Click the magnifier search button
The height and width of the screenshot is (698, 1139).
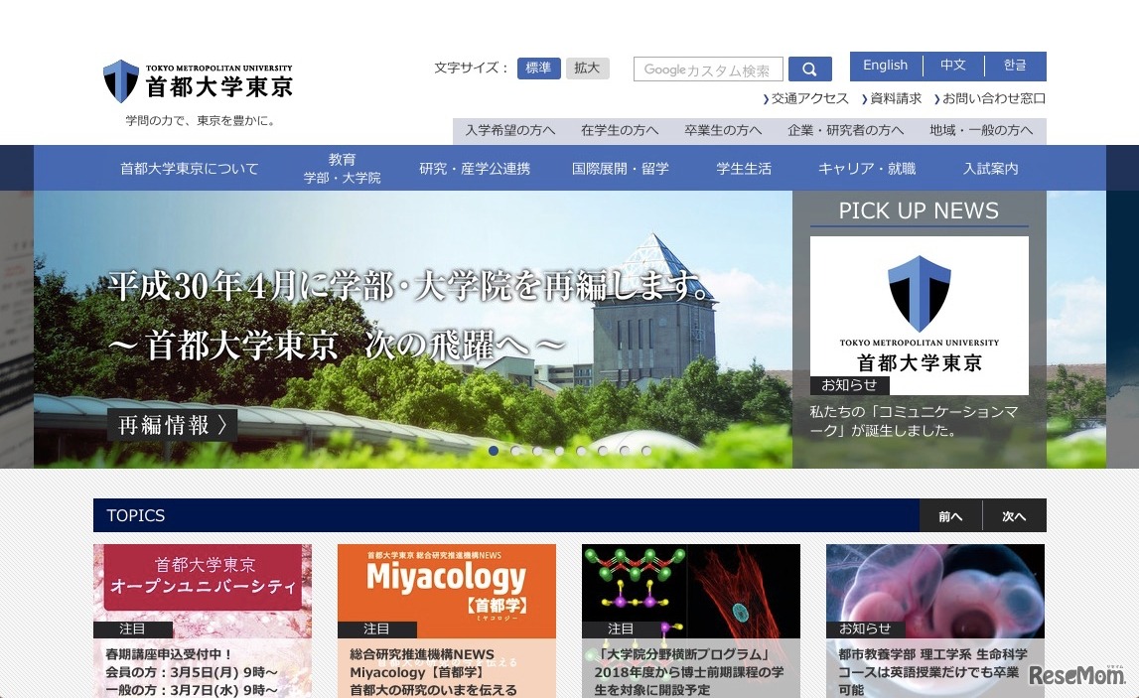tap(809, 69)
